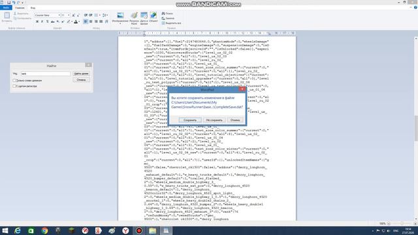This screenshot has height=235, width=418.
Task: Align text to the left
Action: [86, 22]
